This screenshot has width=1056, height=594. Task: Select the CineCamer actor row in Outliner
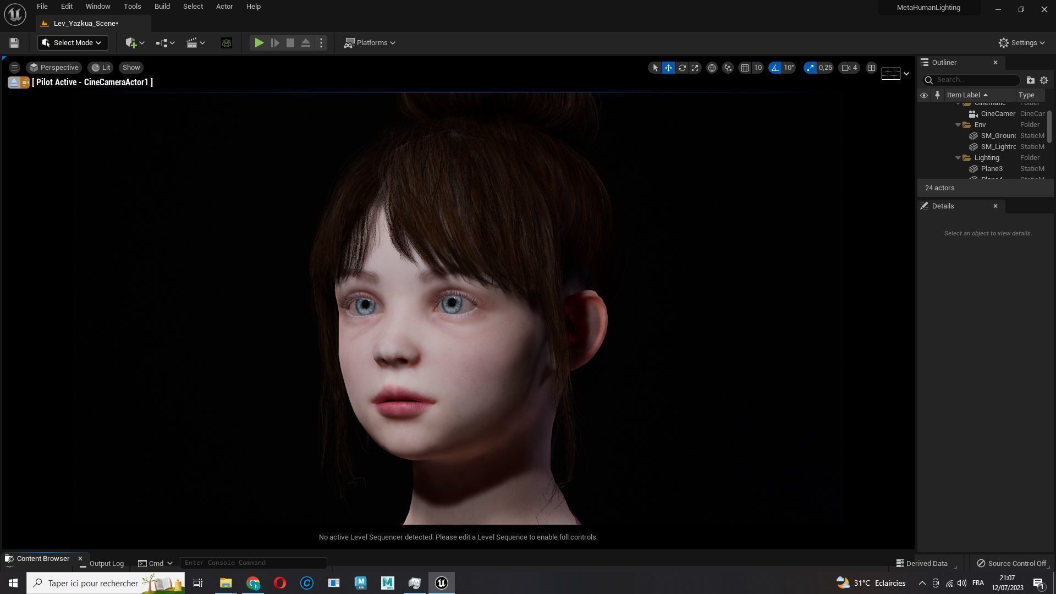coord(982,114)
